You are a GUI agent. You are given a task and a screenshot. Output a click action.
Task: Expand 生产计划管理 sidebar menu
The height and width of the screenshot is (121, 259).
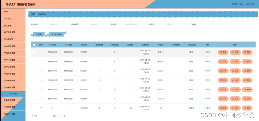[13, 60]
